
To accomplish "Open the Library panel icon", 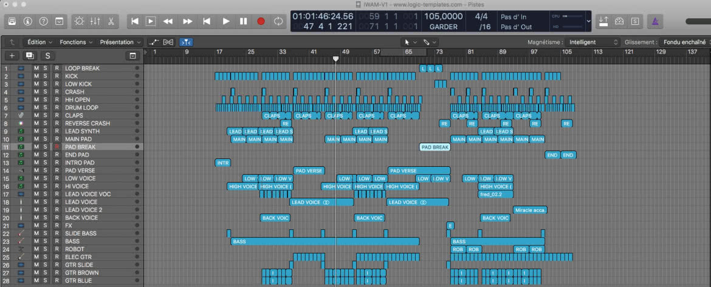I will point(12,21).
